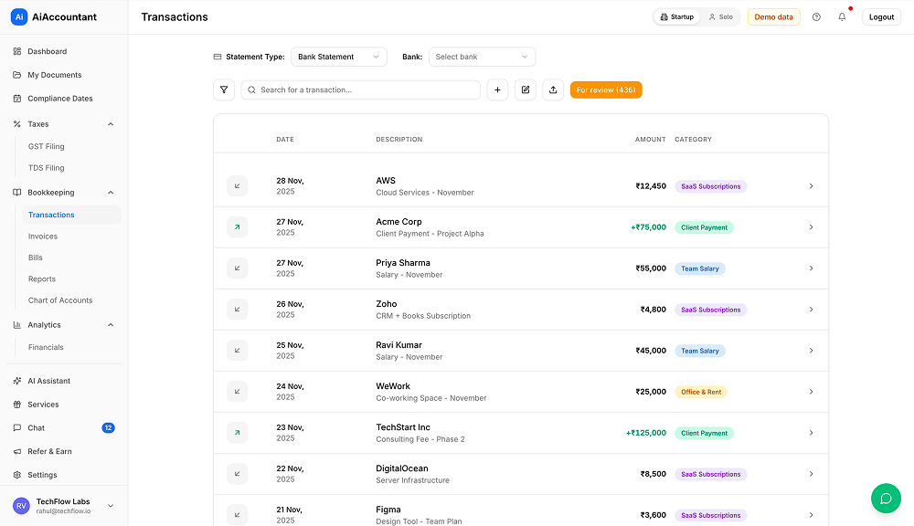Screen dimensions: 914x526
Task: Open Bills page
Action: [x=36, y=258]
